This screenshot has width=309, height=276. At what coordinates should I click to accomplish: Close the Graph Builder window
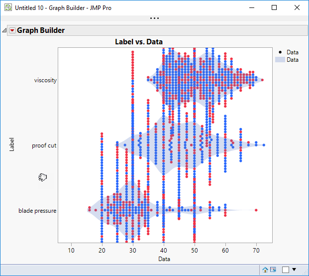[297, 7]
